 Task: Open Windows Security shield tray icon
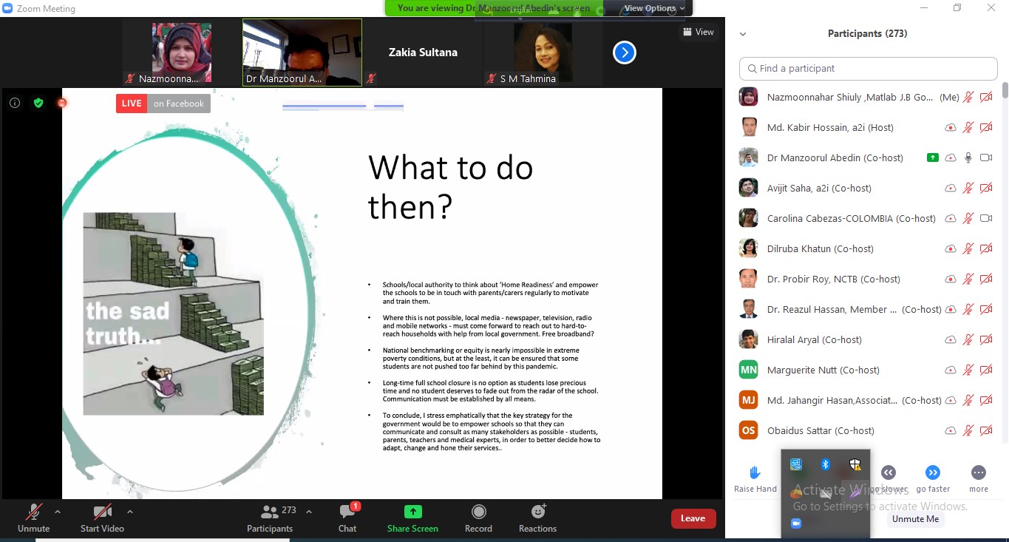(855, 464)
